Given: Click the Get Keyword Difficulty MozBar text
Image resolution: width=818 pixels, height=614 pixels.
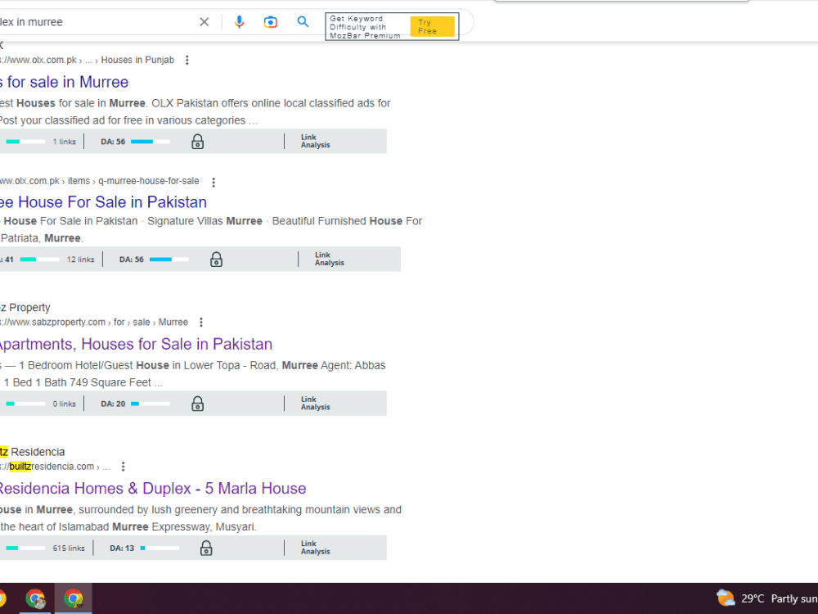Looking at the screenshot, I should (365, 27).
